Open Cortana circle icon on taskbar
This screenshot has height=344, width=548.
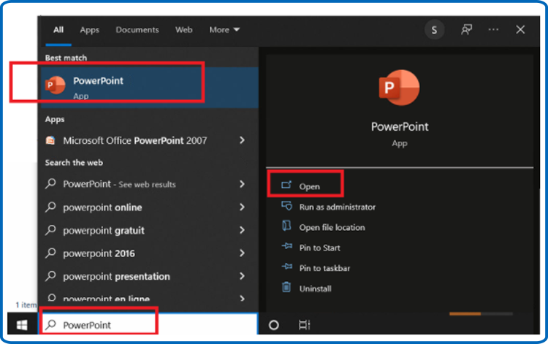click(x=274, y=325)
